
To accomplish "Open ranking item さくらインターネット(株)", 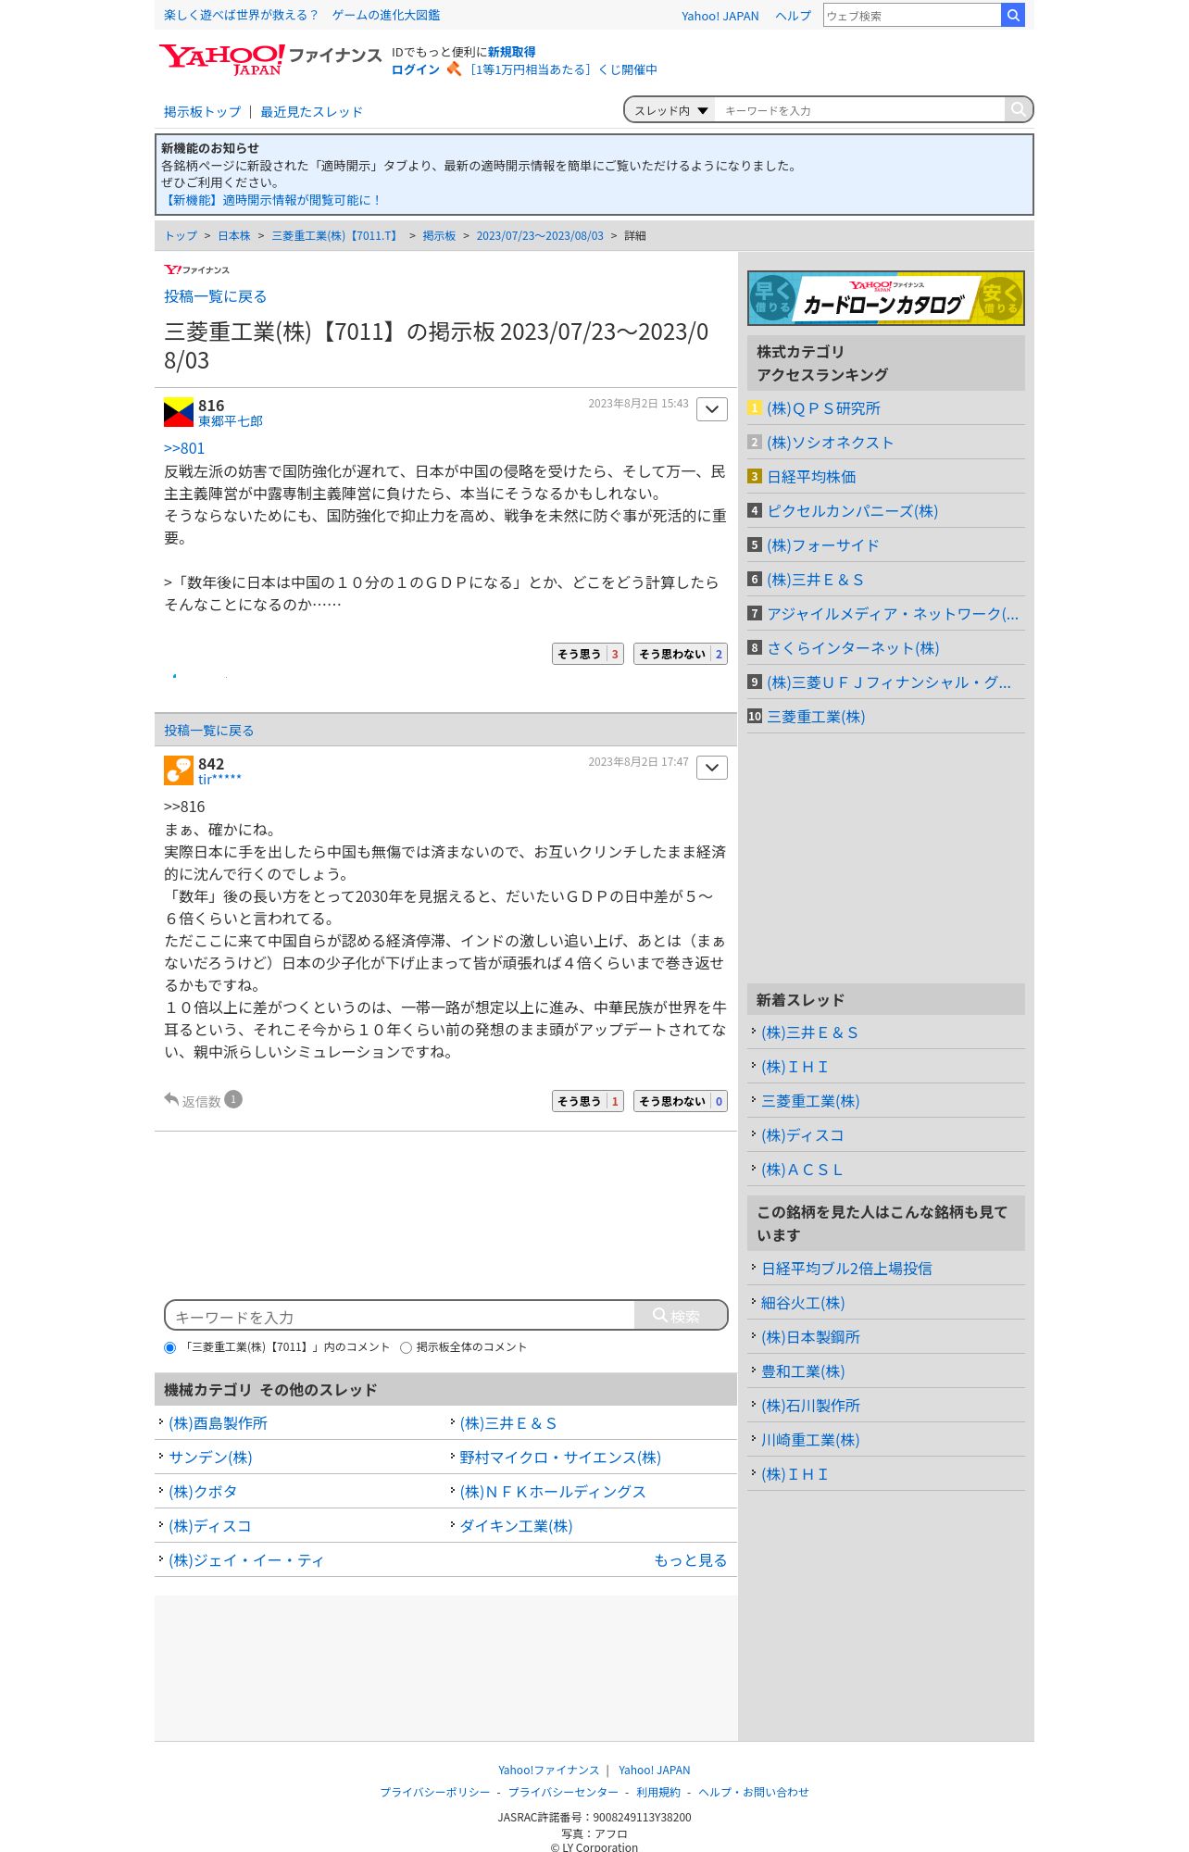I will pyautogui.click(x=853, y=648).
